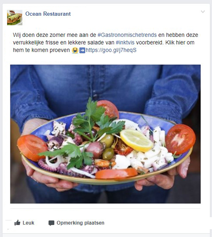
Task: Open the #Gastronomischetrends hashtag
Action: (x=127, y=35)
